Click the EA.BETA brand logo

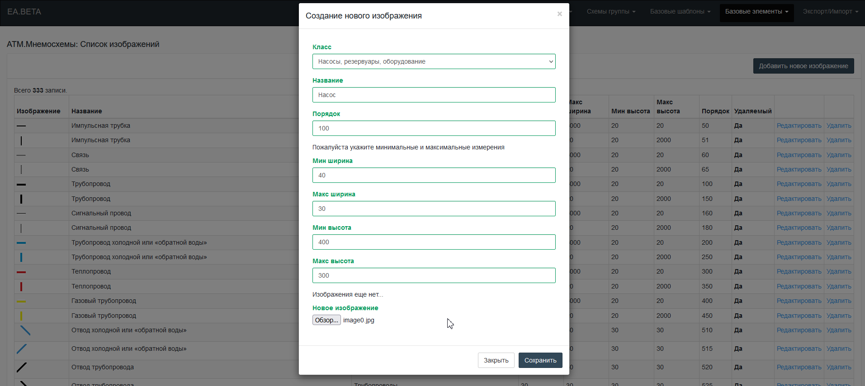[x=24, y=12]
